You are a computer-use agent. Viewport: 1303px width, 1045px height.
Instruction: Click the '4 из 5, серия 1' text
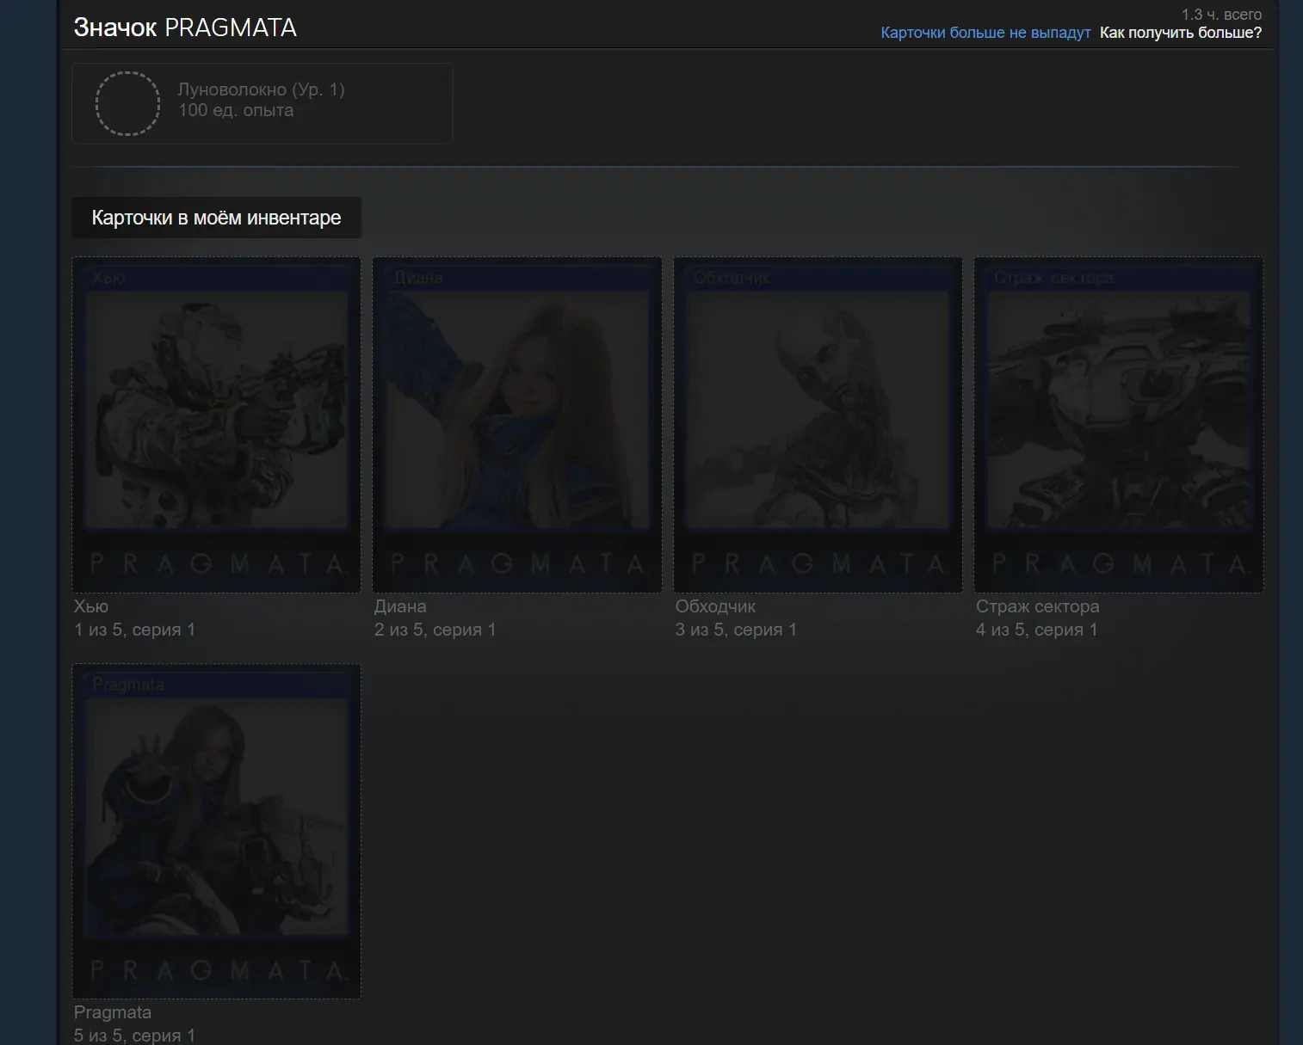1037,630
